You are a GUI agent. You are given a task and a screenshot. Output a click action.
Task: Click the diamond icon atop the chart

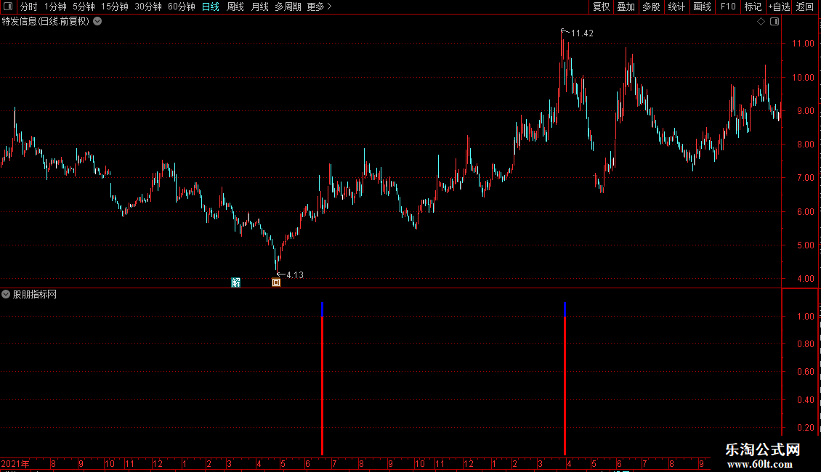tap(761, 22)
